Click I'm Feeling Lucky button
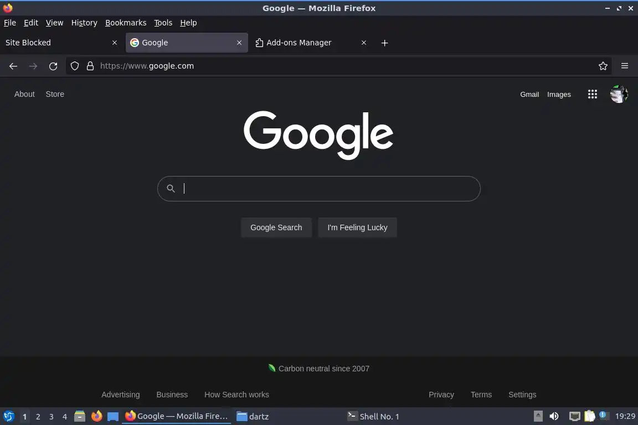This screenshot has width=638, height=425. (357, 227)
